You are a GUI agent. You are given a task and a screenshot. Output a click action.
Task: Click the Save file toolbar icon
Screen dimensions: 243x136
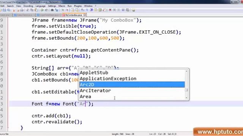[4, 10]
